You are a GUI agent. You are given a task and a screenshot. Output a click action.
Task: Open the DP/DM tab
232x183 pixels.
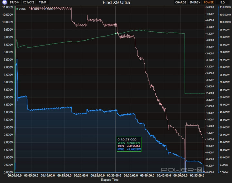(x=15, y=2)
